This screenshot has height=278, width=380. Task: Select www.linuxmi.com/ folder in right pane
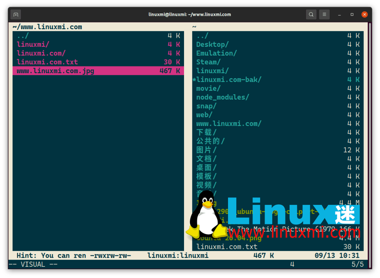coord(278,124)
